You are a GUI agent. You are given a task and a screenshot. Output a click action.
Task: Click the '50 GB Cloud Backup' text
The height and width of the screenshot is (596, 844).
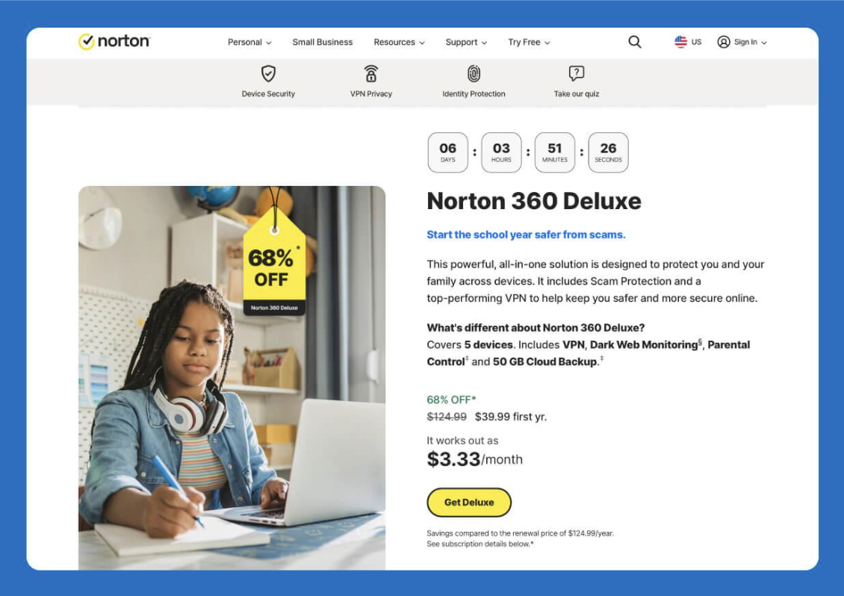click(544, 361)
